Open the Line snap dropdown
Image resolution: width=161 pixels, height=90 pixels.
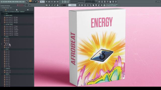point(63,5)
